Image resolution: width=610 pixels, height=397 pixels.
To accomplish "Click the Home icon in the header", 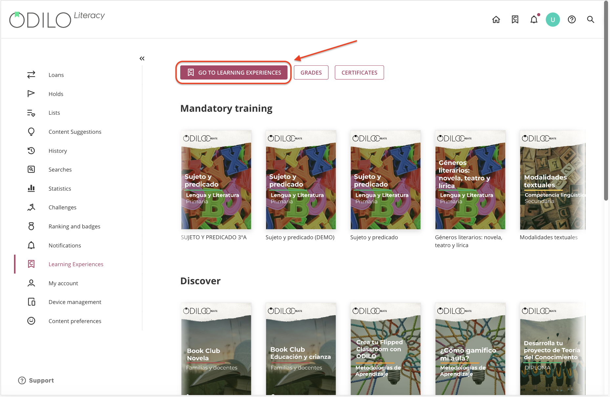I will pyautogui.click(x=496, y=20).
